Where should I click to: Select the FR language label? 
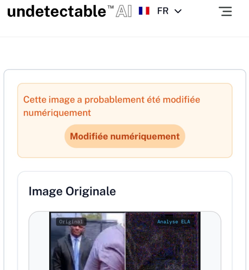(163, 11)
